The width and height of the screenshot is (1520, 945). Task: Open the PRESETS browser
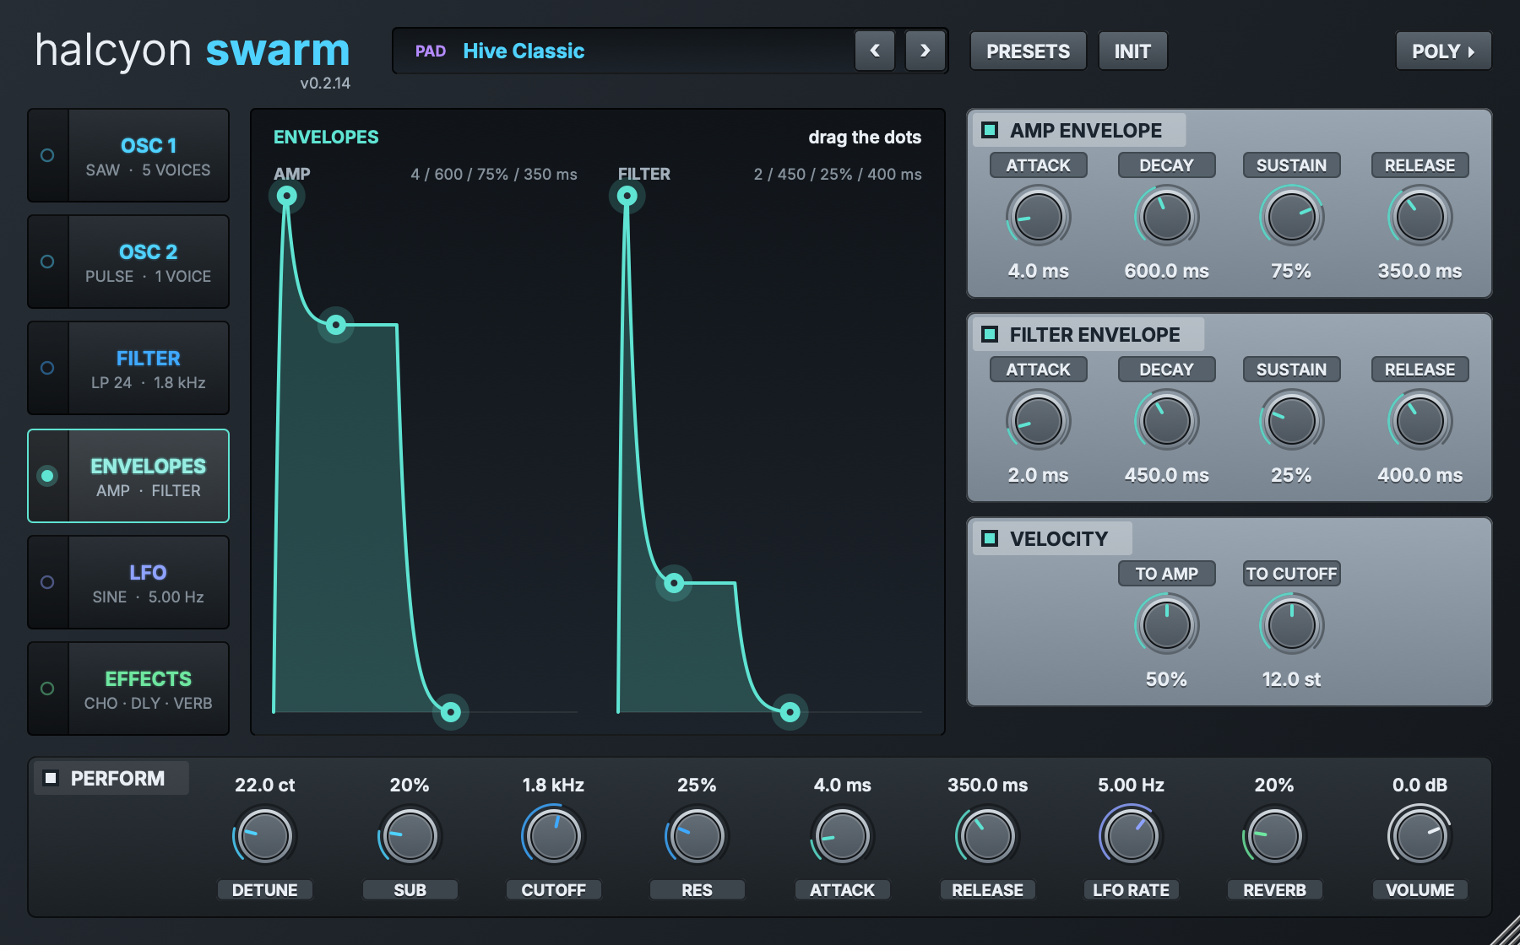click(x=1028, y=51)
